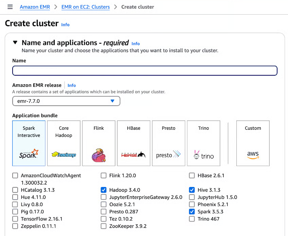
Task: Select the Apache HBase orca logo
Action: (133, 155)
